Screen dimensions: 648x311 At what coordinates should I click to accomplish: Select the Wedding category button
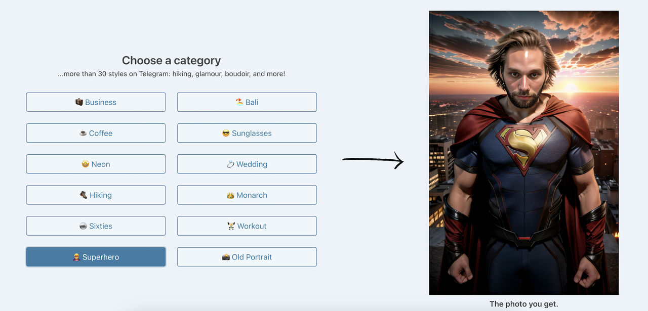click(247, 164)
